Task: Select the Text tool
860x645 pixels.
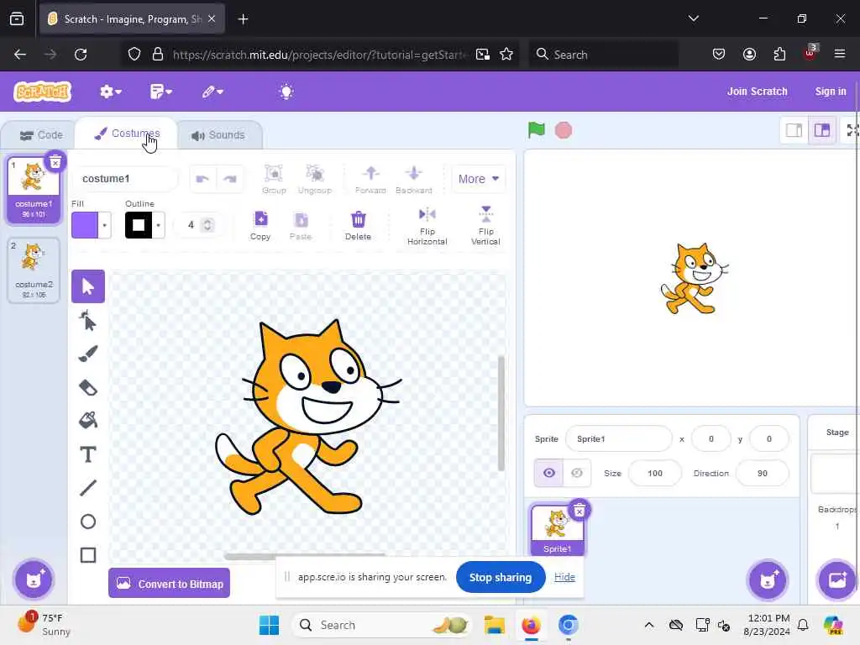Action: click(87, 454)
